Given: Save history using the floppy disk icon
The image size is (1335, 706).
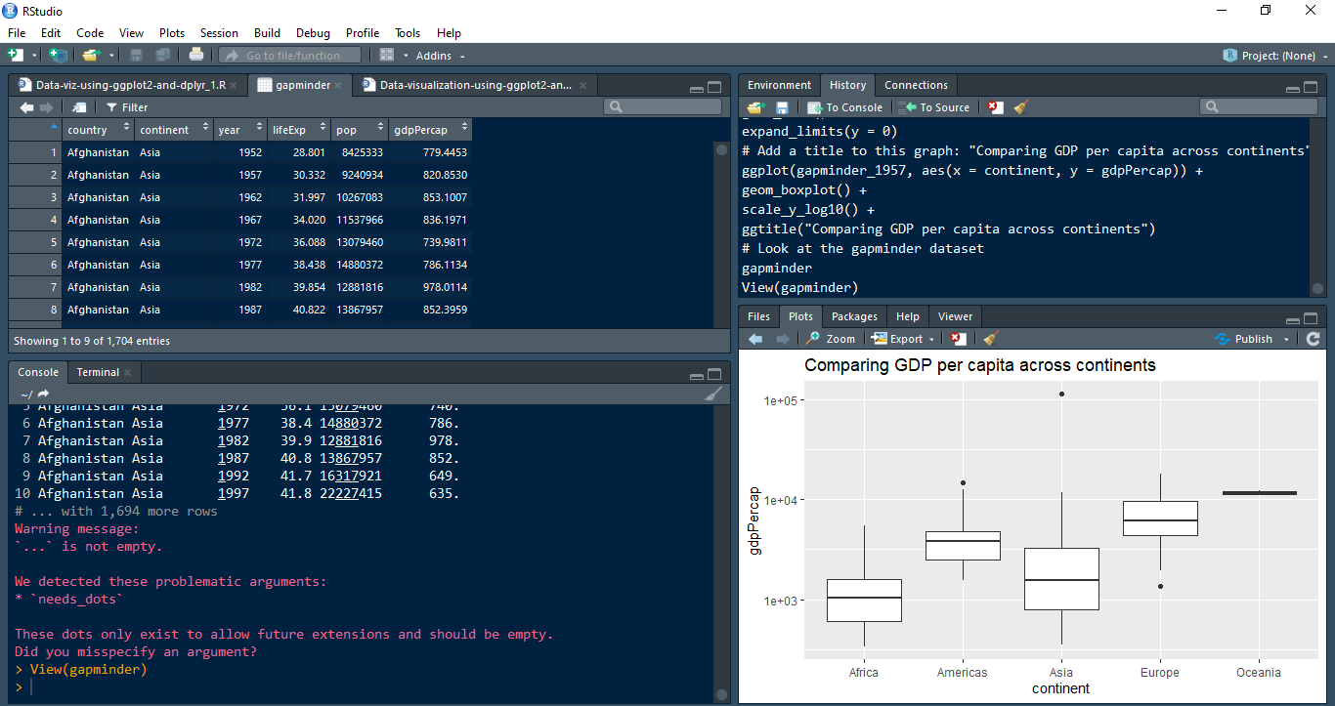Looking at the screenshot, I should click(782, 107).
